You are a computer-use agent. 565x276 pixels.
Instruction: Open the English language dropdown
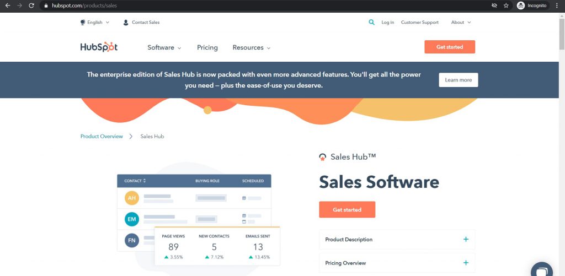coord(95,23)
